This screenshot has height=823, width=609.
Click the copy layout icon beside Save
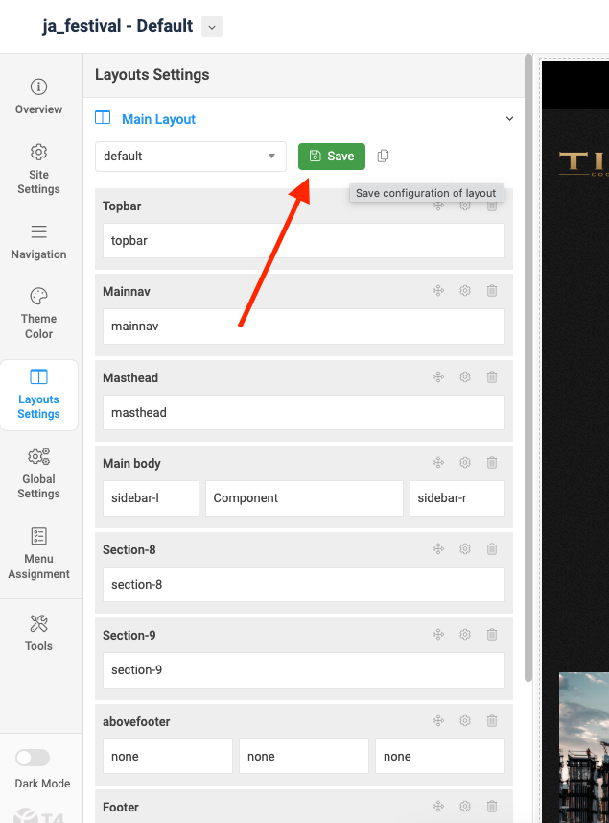pyautogui.click(x=383, y=156)
